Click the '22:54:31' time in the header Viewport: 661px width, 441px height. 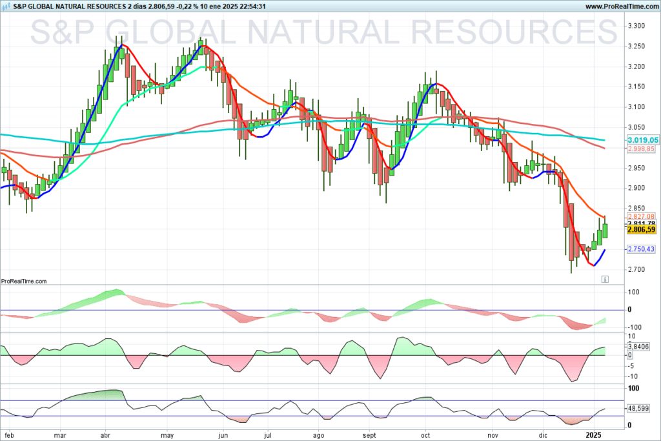click(252, 6)
